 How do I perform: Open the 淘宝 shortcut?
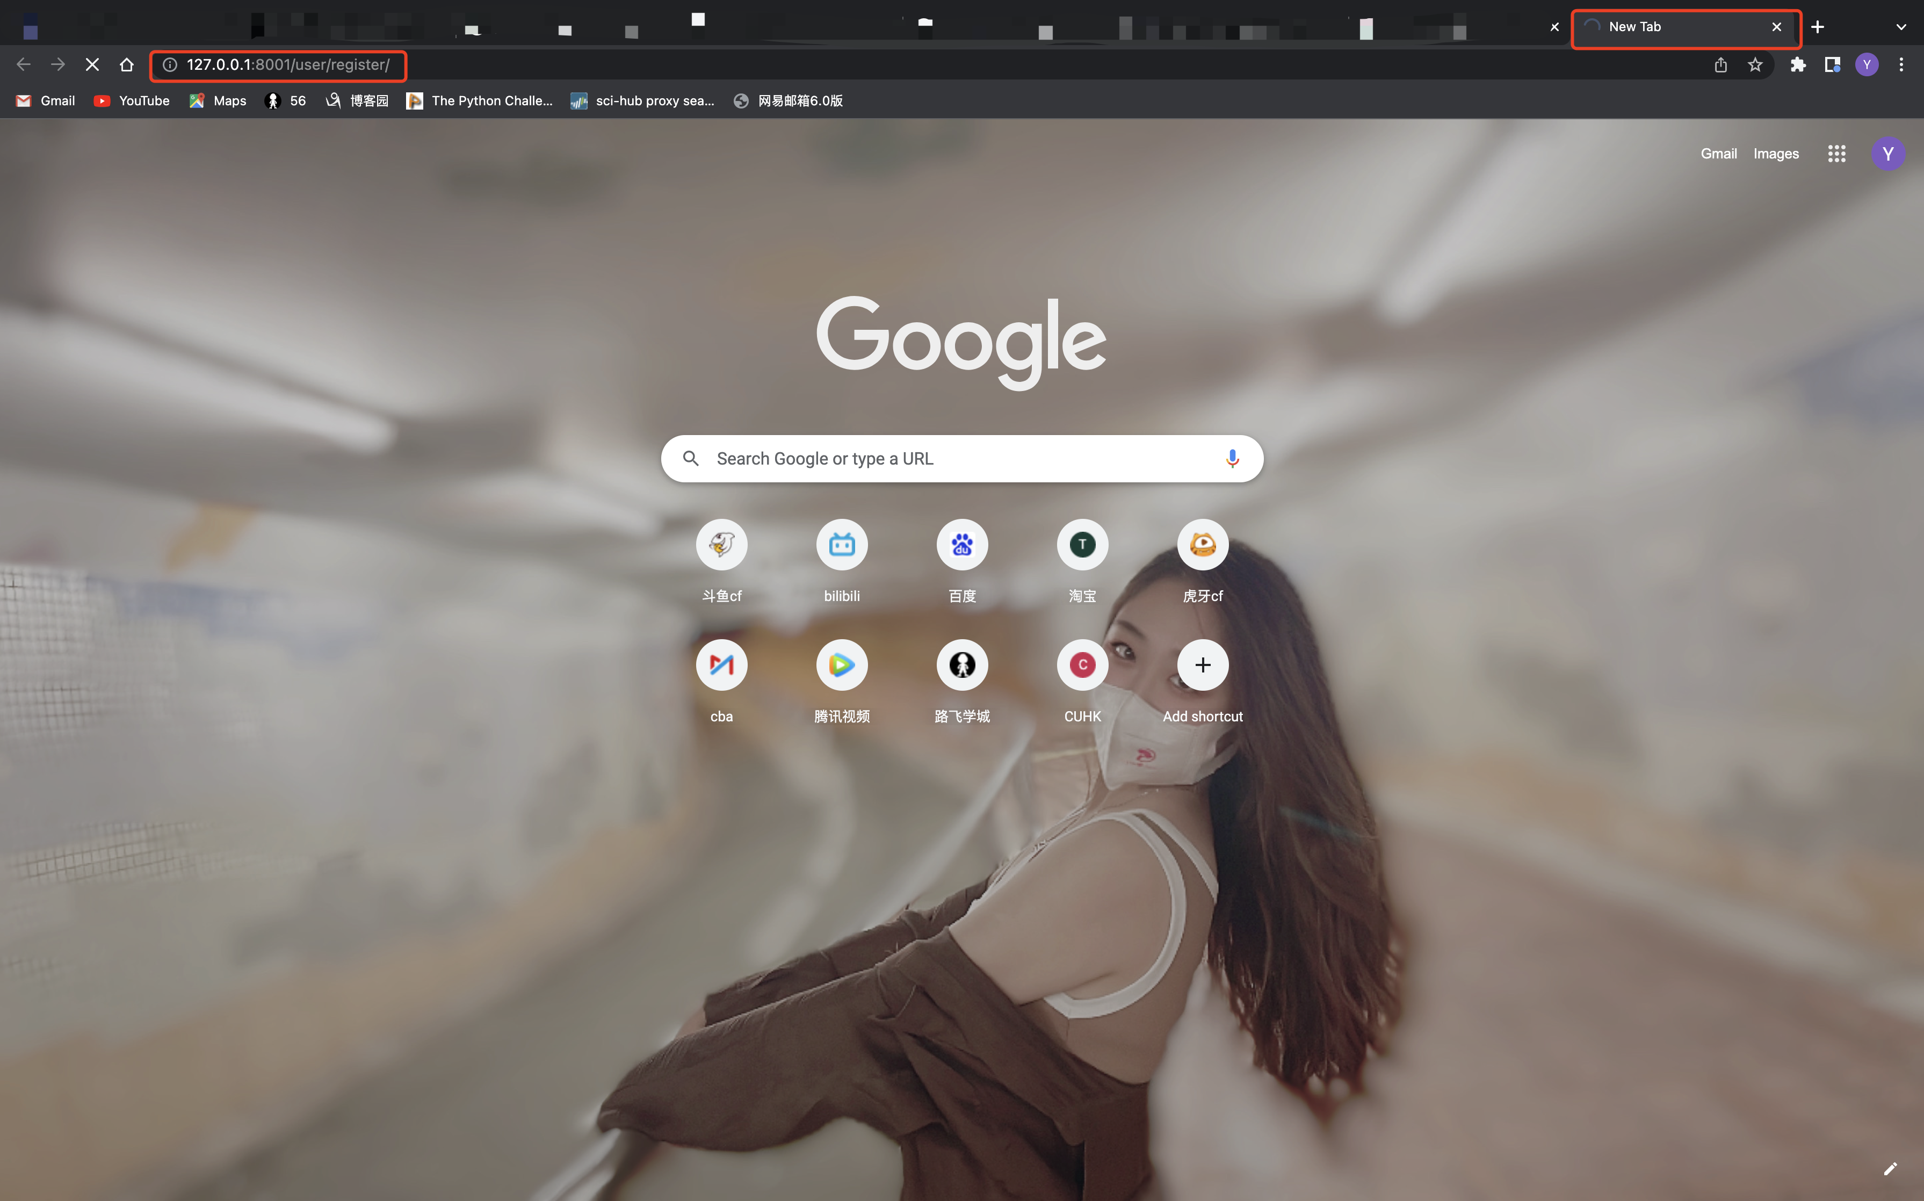pos(1083,562)
